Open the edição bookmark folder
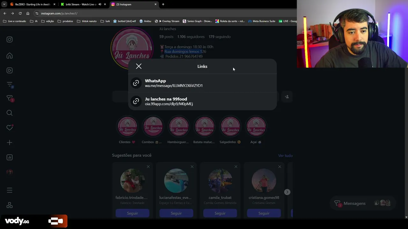Viewport: 408px width, 229px height. click(x=47, y=21)
